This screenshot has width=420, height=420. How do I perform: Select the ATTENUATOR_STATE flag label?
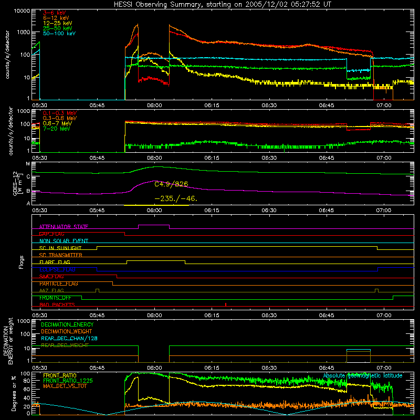pyautogui.click(x=64, y=227)
